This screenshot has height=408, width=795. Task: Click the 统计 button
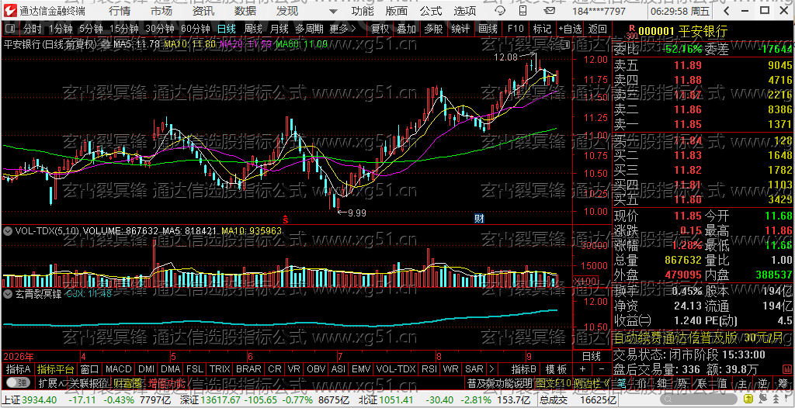(460, 29)
